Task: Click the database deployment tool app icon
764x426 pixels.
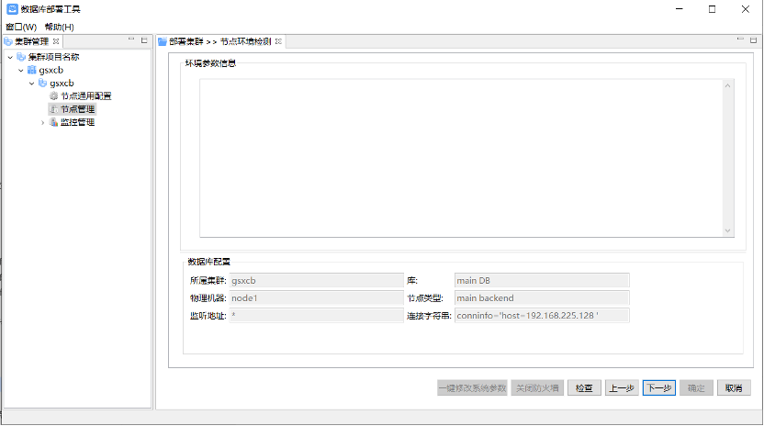Action: [x=12, y=9]
